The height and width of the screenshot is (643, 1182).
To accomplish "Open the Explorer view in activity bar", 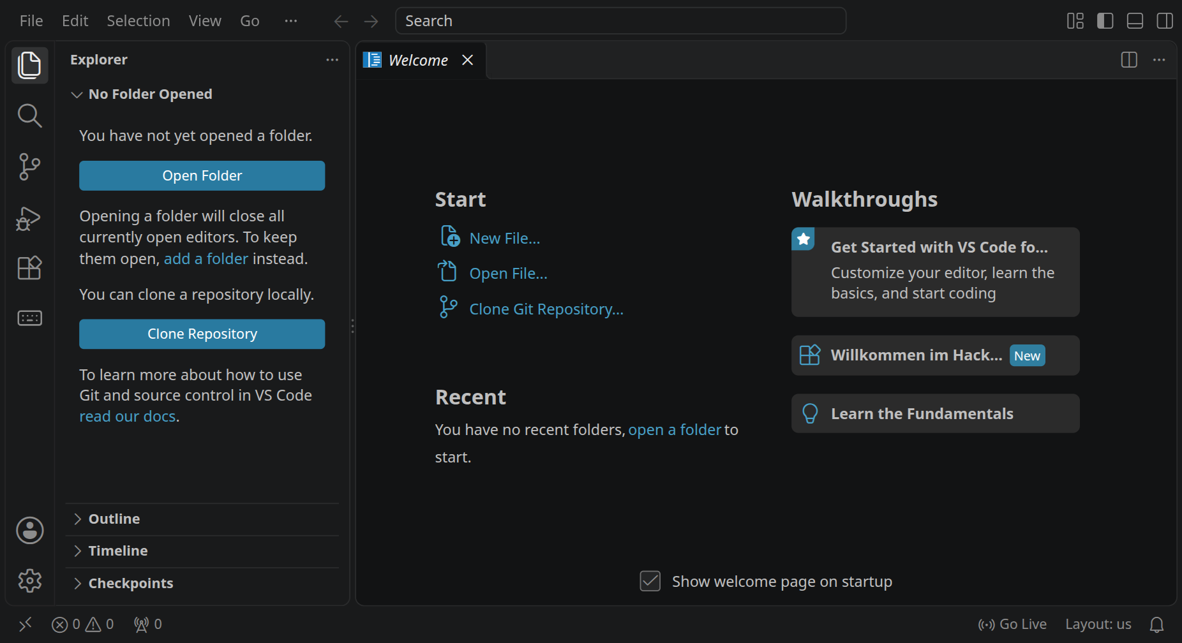I will click(29, 65).
